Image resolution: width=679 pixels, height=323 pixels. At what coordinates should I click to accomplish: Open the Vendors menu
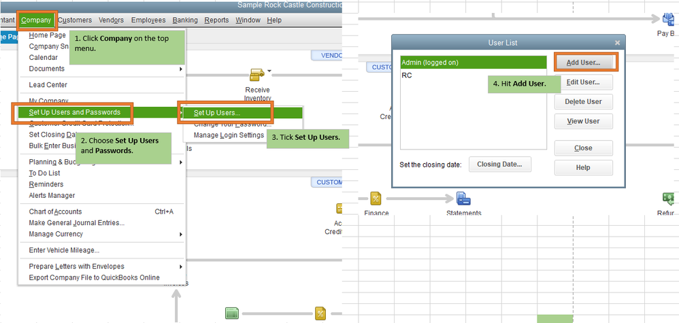[112, 20]
